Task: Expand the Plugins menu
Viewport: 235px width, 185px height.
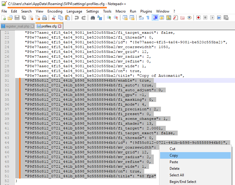Action: [x=146, y=11]
